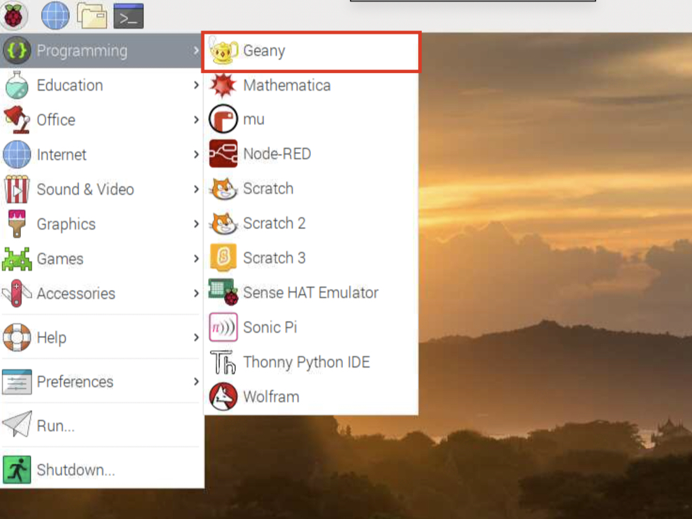Open Geany from the Programming menu
This screenshot has width=692, height=519.
pos(311,51)
